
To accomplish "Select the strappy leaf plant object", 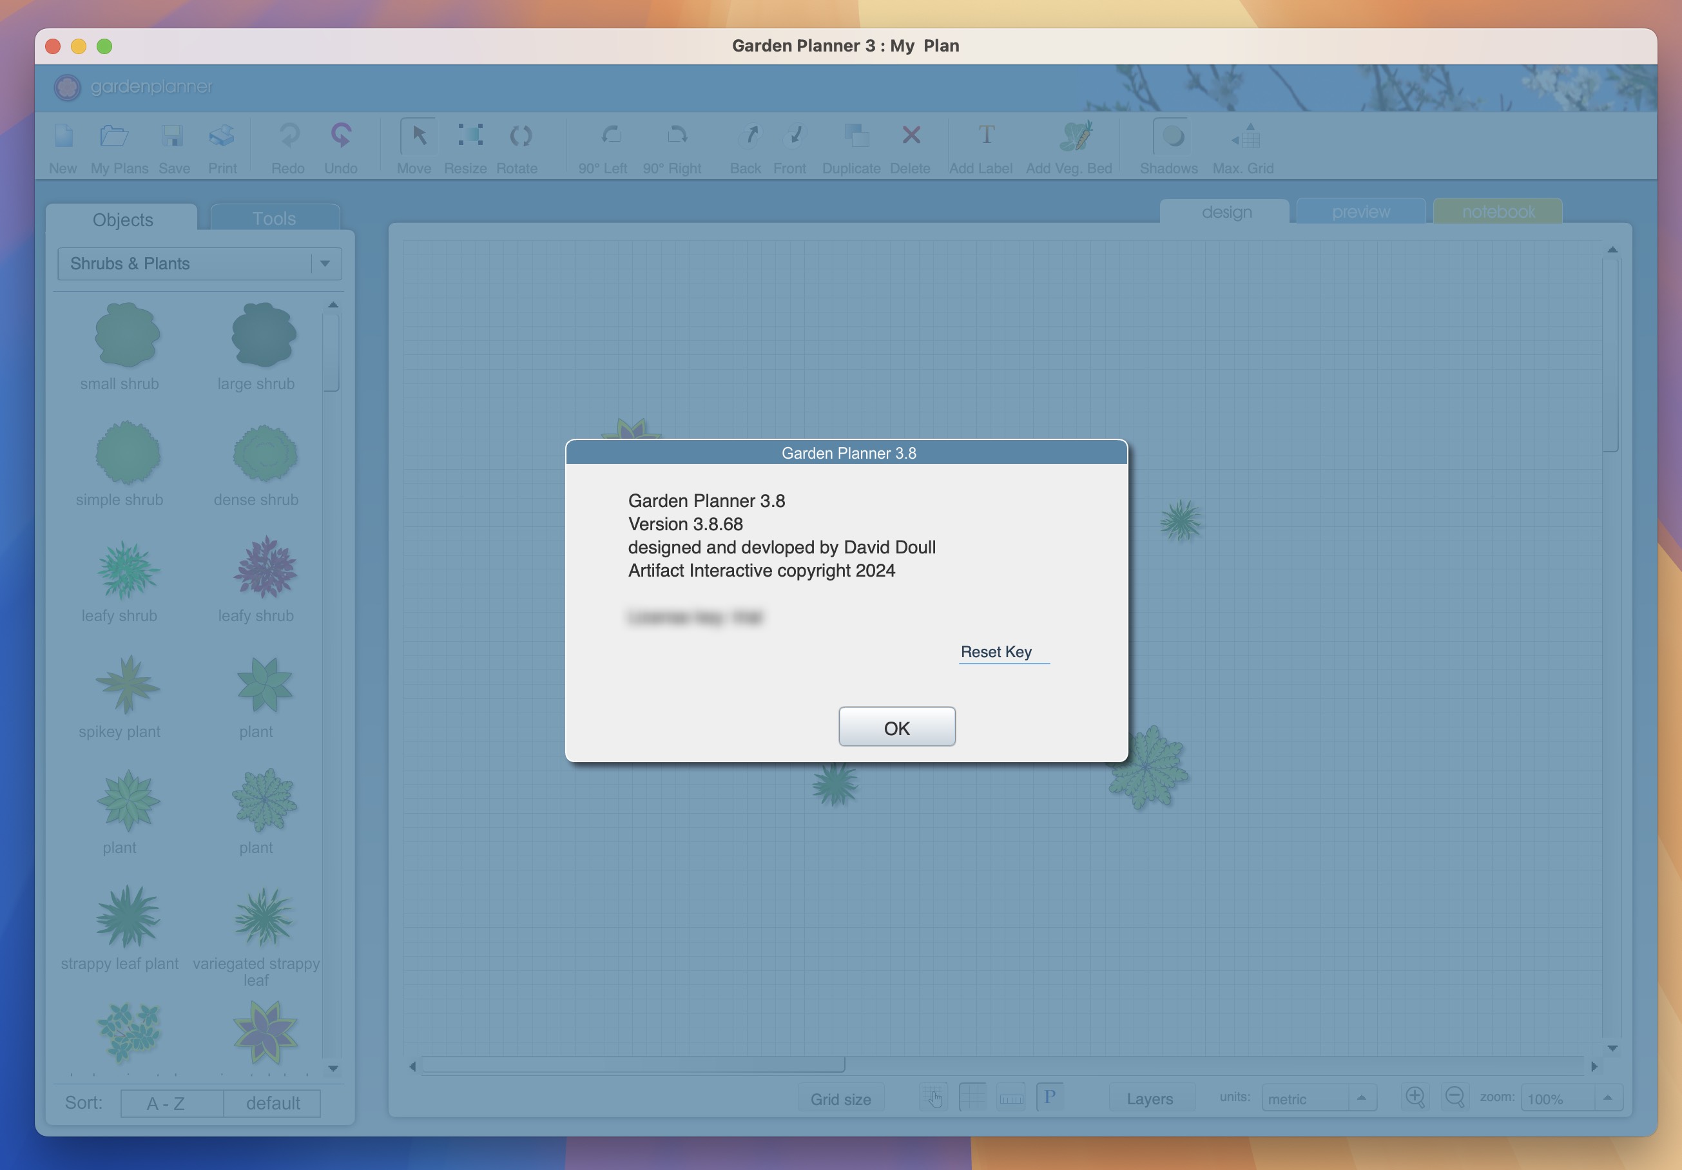I will (128, 916).
